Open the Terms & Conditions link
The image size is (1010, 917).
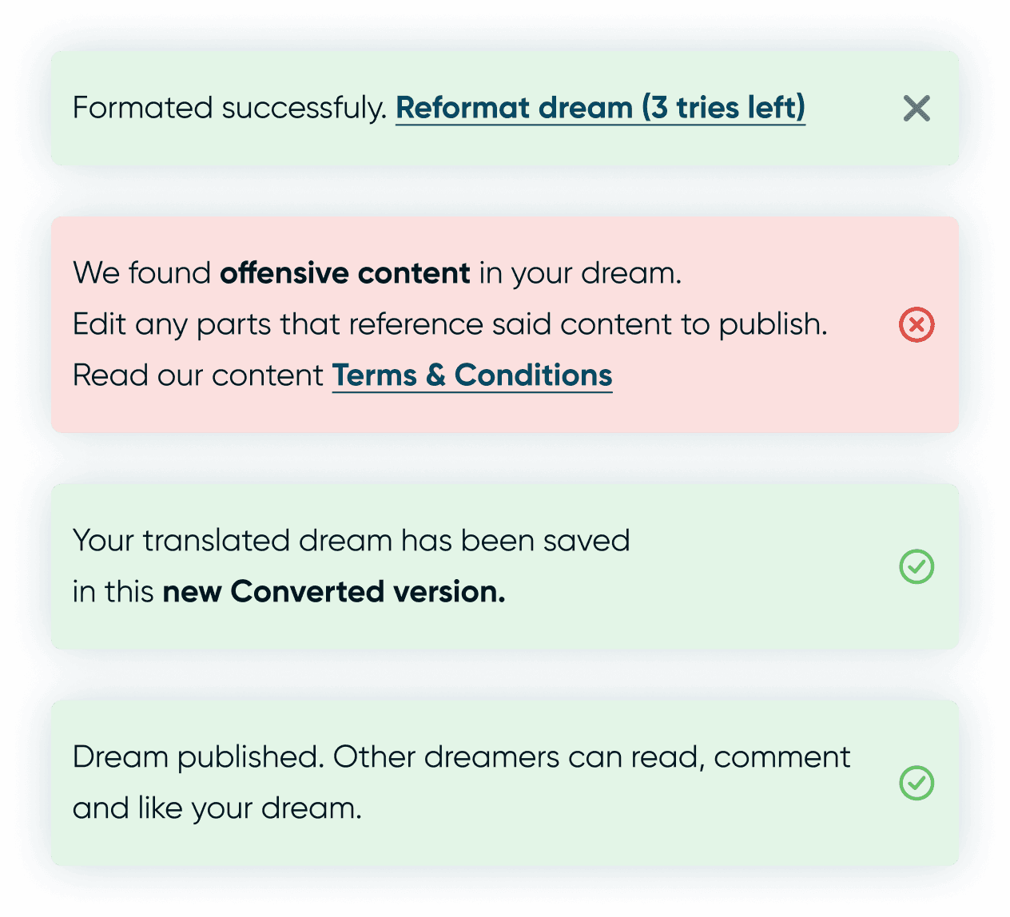click(x=471, y=375)
